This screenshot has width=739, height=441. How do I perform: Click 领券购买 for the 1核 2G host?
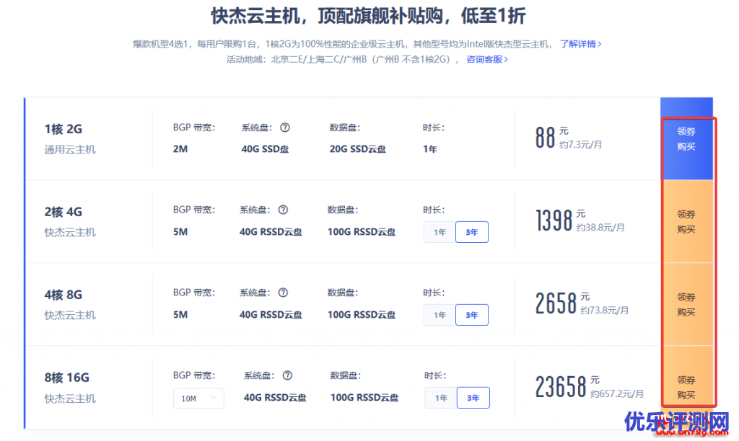tap(686, 139)
